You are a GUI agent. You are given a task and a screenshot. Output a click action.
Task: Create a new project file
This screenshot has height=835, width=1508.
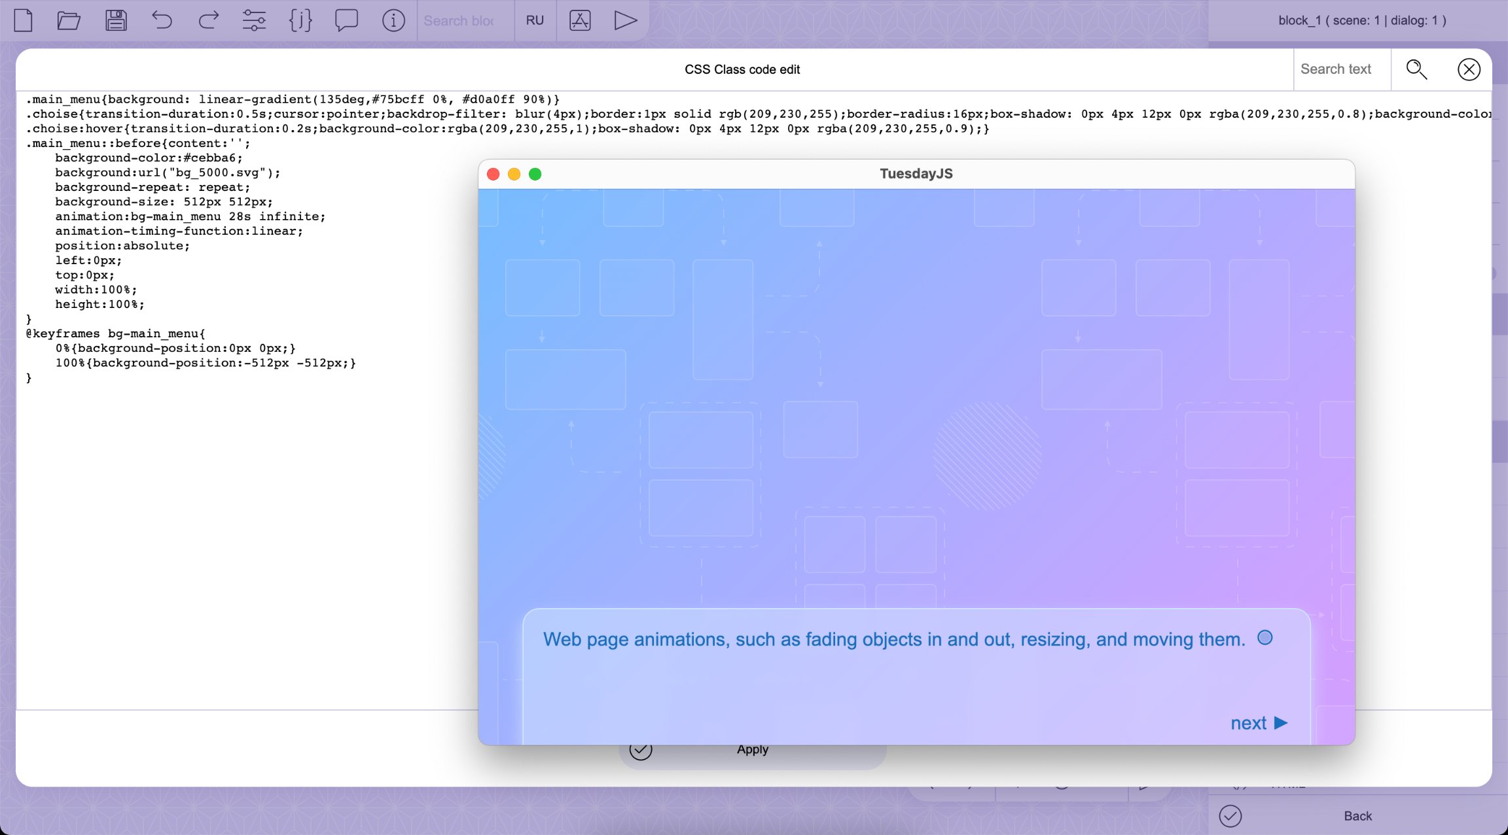(24, 20)
